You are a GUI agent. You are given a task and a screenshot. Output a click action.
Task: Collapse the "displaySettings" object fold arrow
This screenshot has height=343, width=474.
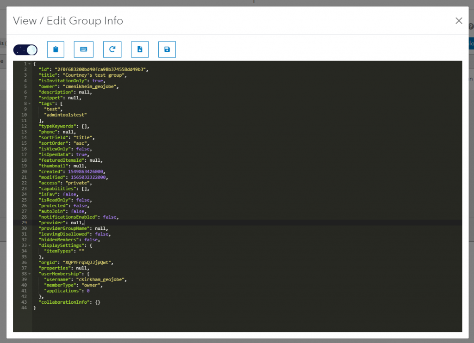[x=30, y=245]
